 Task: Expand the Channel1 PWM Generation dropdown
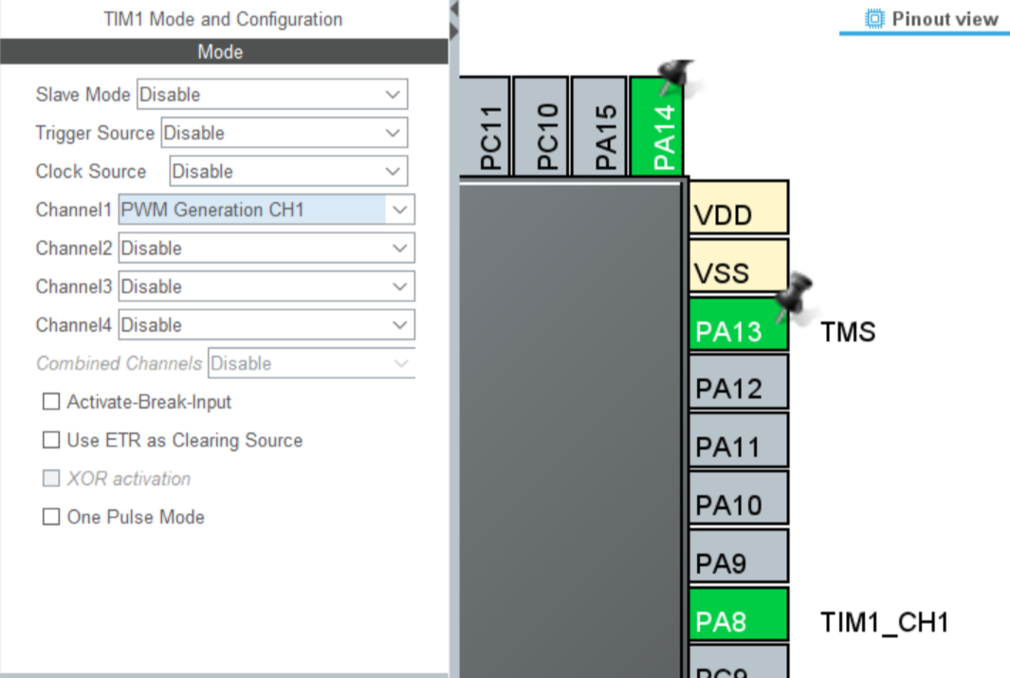tap(266, 210)
